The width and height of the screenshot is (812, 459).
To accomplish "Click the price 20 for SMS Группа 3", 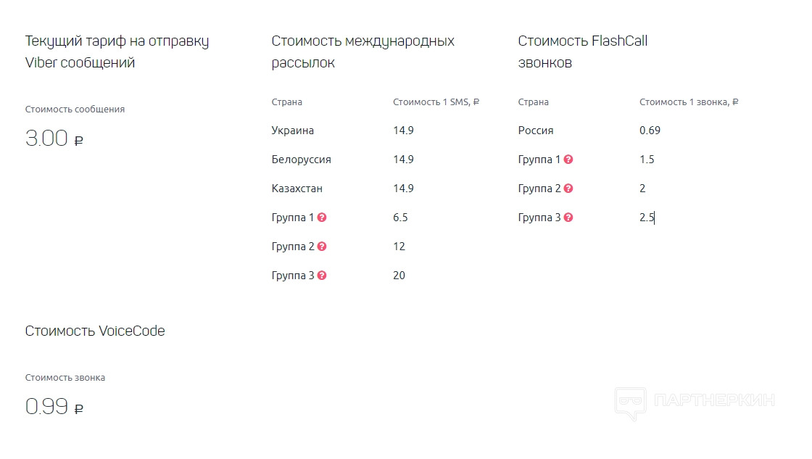I will click(399, 276).
